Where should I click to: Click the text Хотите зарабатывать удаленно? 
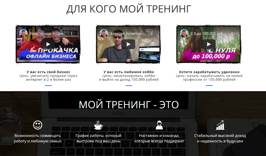tap(209, 72)
